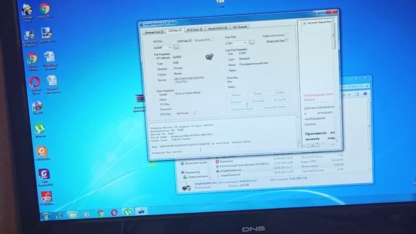Select JungleFlasher.exe in the Explorer file list
The image size is (416, 234).
coord(230,170)
